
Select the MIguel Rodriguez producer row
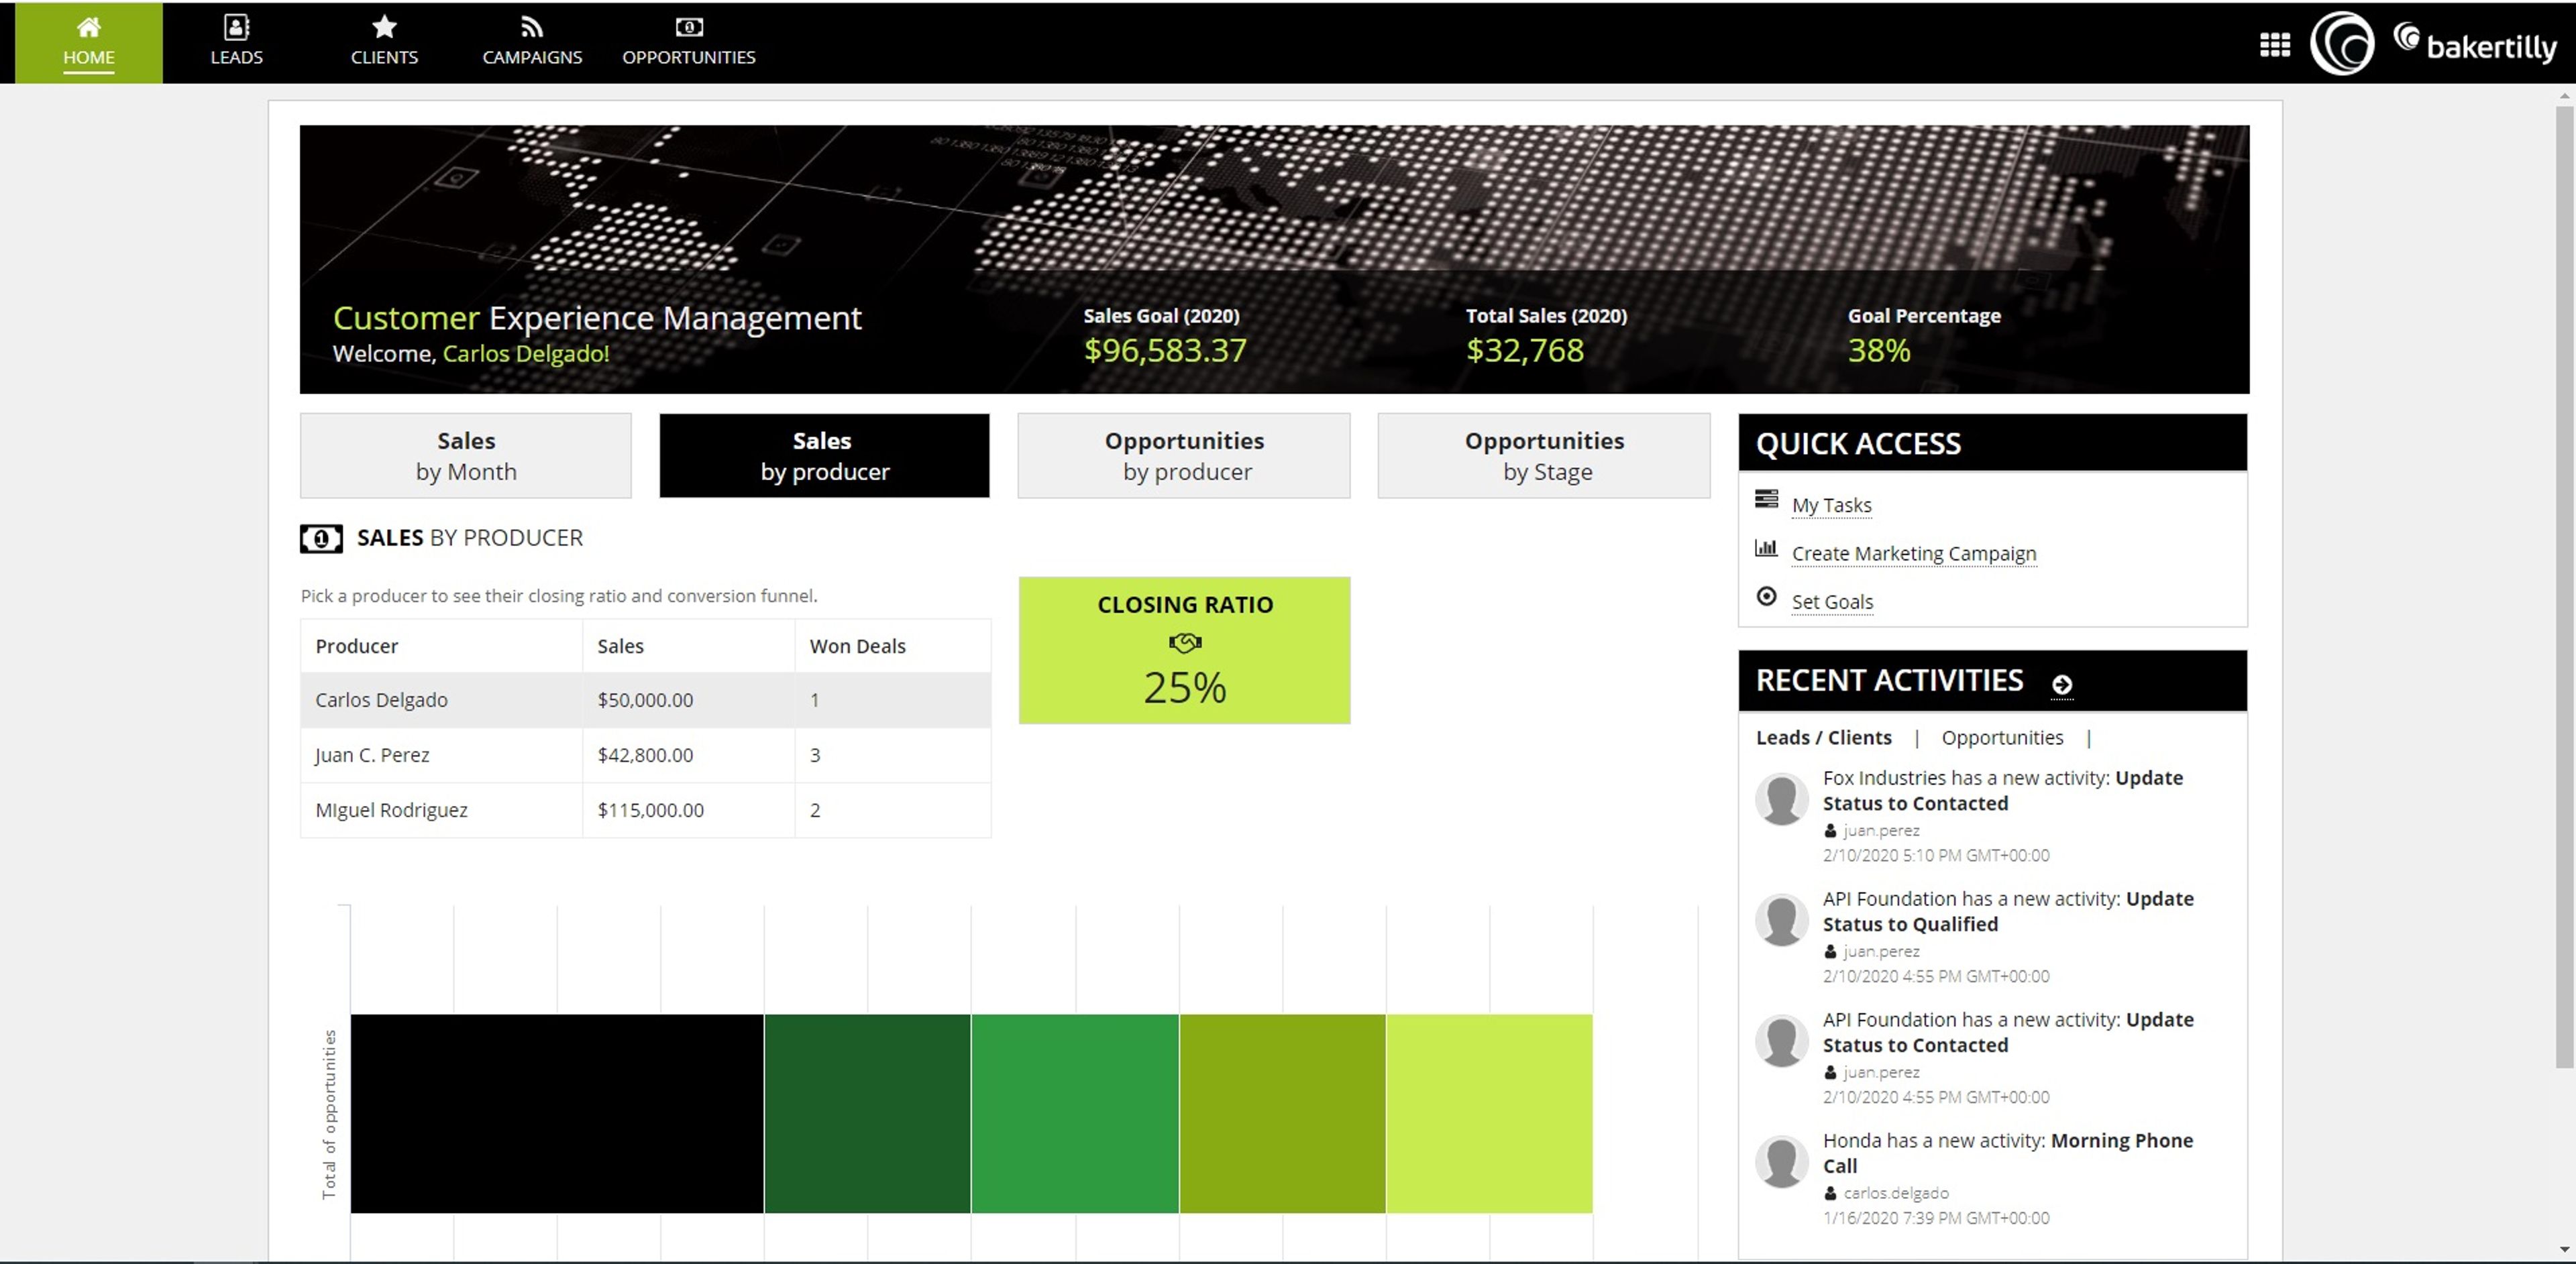646,809
